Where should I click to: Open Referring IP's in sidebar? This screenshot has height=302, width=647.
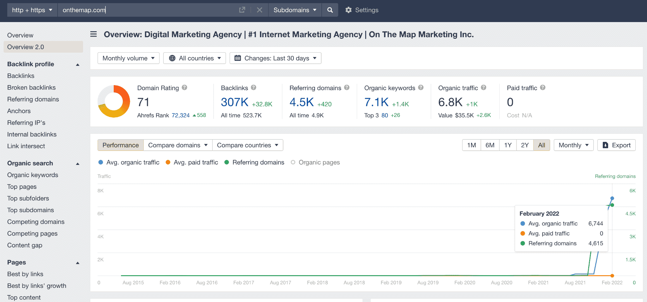pos(26,122)
